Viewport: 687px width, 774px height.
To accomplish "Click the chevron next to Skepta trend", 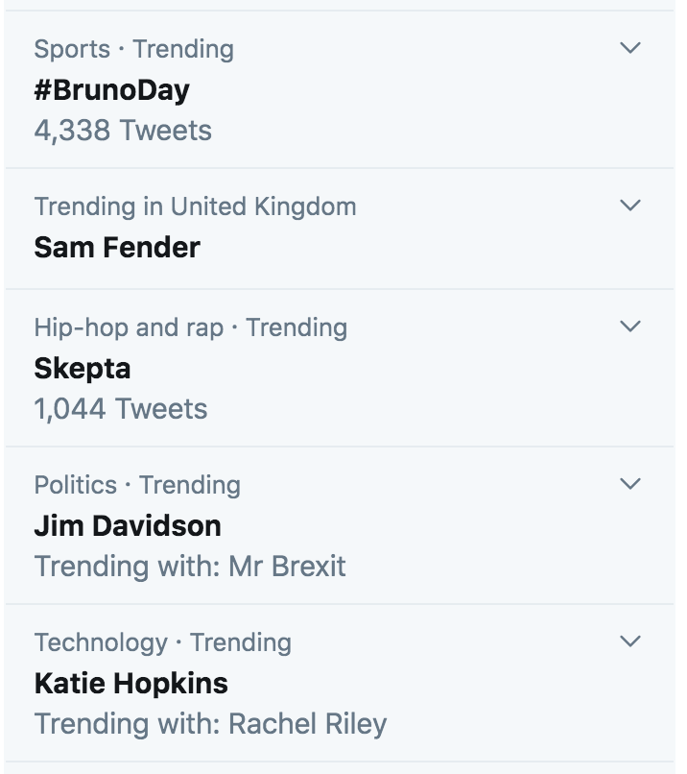I will pyautogui.click(x=629, y=327).
